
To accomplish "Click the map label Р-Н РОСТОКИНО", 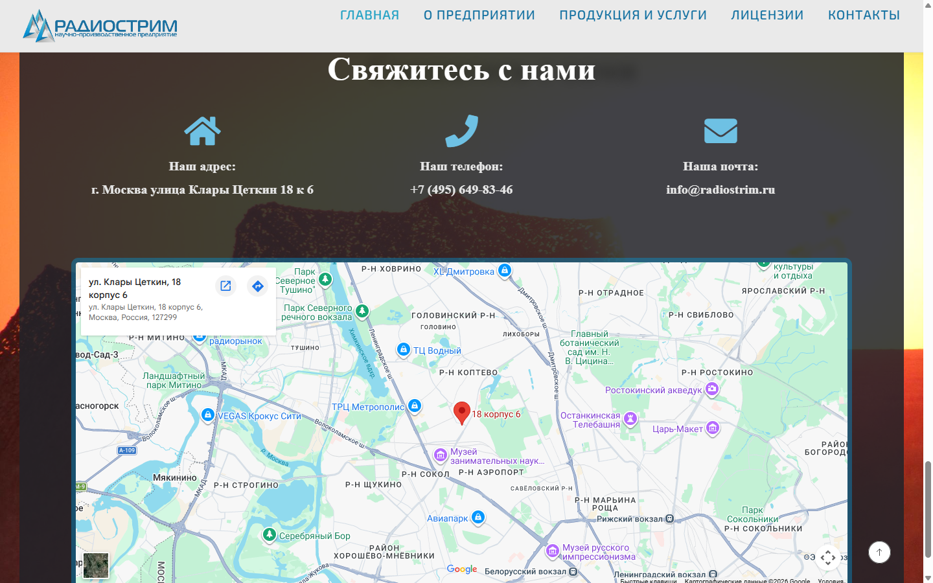I will (x=717, y=372).
